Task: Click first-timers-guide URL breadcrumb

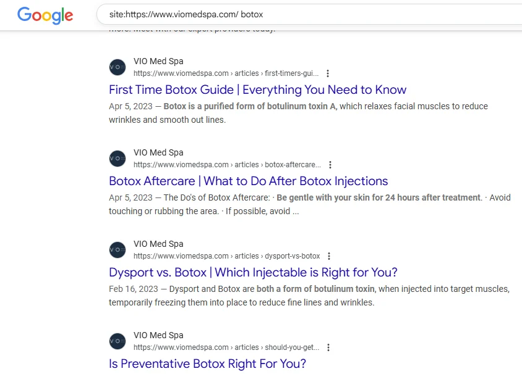Action: click(226, 73)
